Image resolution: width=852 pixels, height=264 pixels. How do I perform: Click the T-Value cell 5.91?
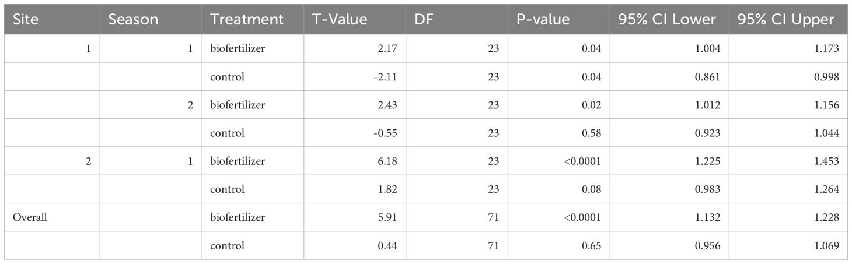tap(388, 217)
